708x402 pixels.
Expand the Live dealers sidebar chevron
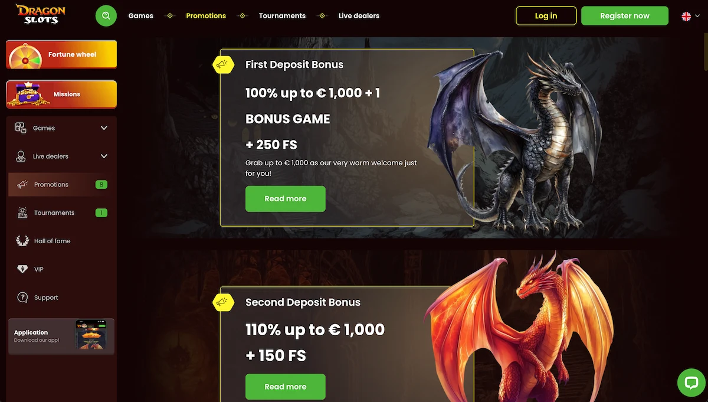point(104,156)
